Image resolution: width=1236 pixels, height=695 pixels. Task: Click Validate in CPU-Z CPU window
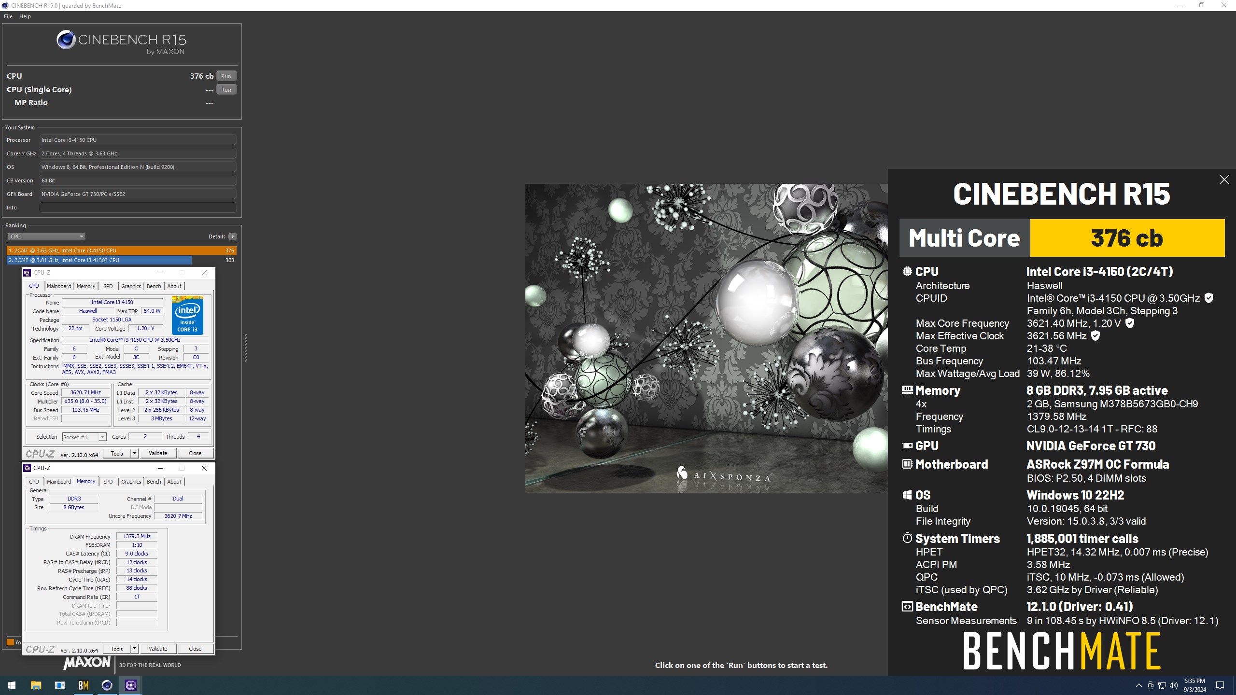pyautogui.click(x=158, y=453)
